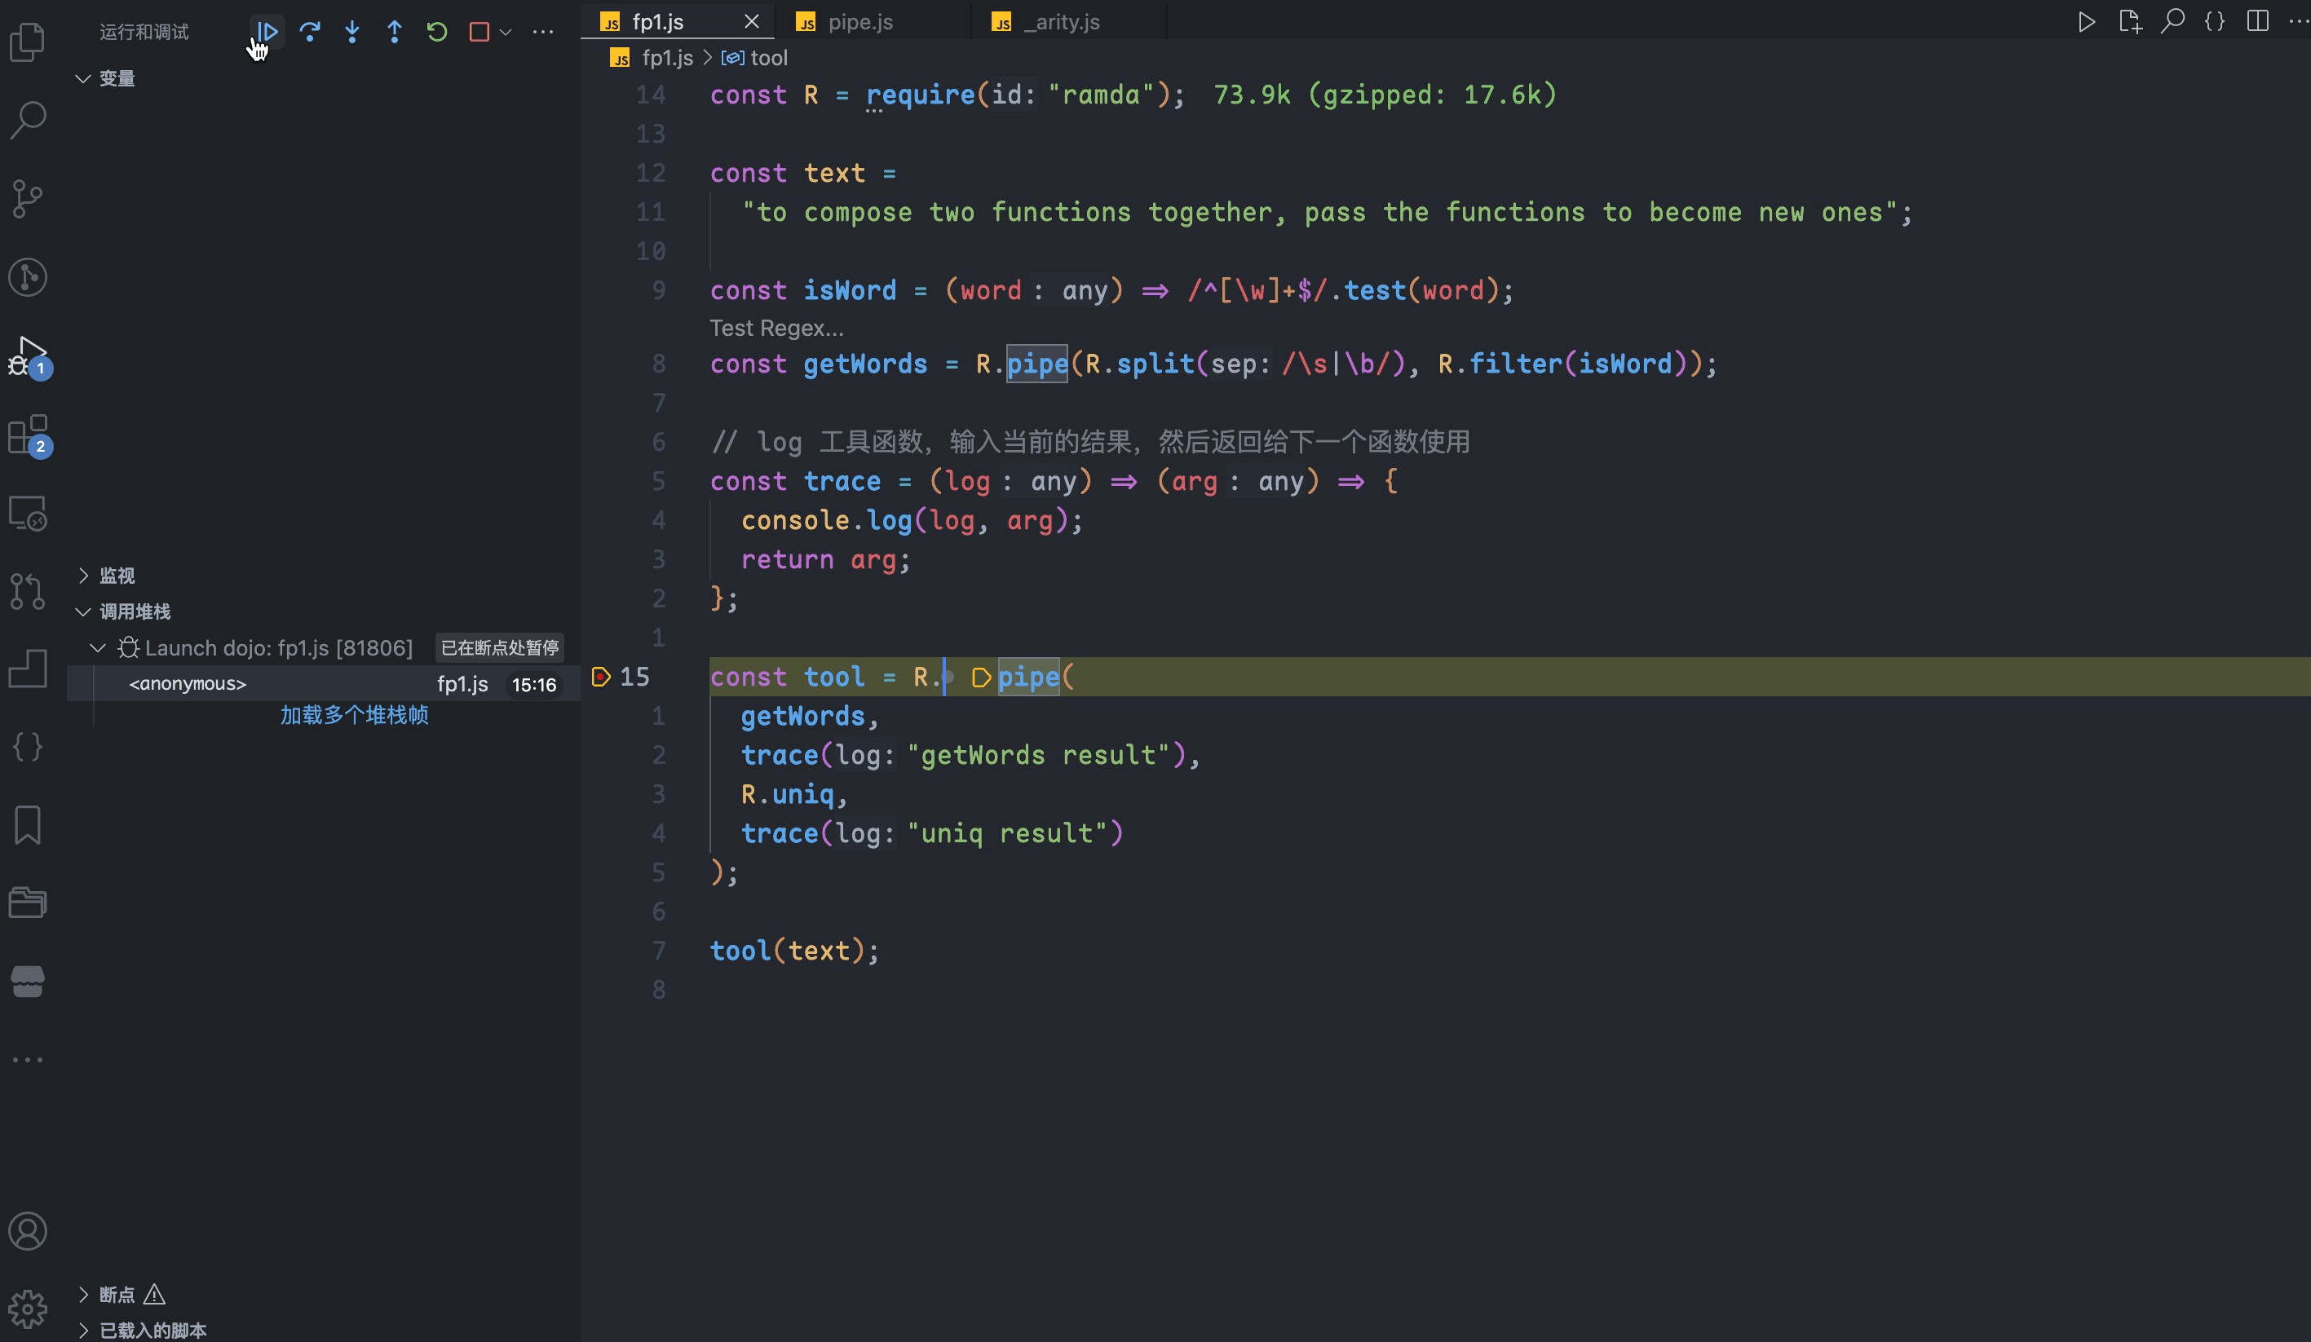This screenshot has height=1342, width=2311.
Task: Restart the debug session
Action: coord(436,32)
